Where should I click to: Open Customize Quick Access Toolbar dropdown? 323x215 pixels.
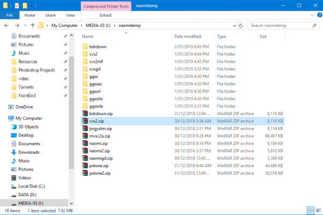pos(31,6)
